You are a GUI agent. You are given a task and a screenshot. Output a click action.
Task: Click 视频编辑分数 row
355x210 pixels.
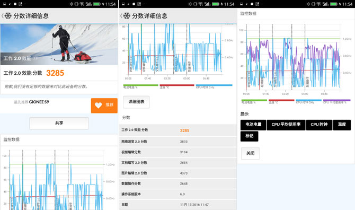coord(177,152)
